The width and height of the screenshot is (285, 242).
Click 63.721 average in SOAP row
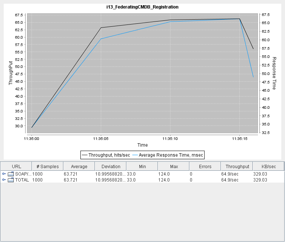pos(70,174)
